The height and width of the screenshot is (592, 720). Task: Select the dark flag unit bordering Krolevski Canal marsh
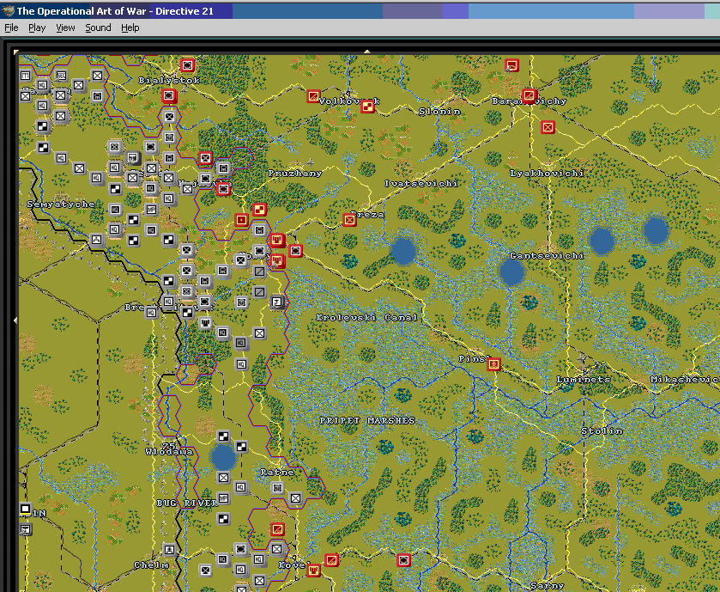[x=277, y=302]
